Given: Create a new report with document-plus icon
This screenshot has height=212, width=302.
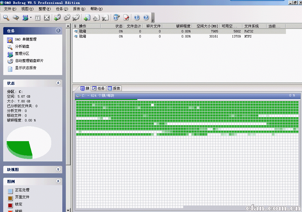Looking at the screenshot, I should (x=87, y=18).
